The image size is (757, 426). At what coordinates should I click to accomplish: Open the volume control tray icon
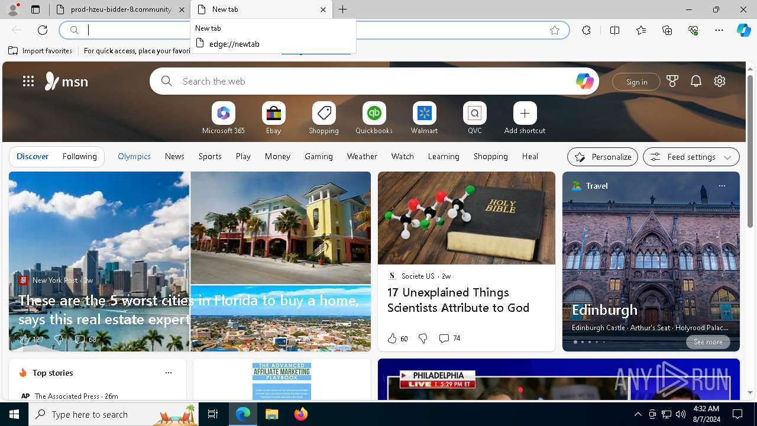point(680,414)
